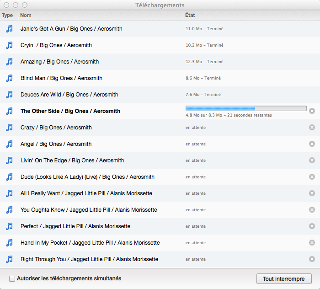320x289 pixels.
Task: Click music note icon for All I Really Want
Action: 9,193
